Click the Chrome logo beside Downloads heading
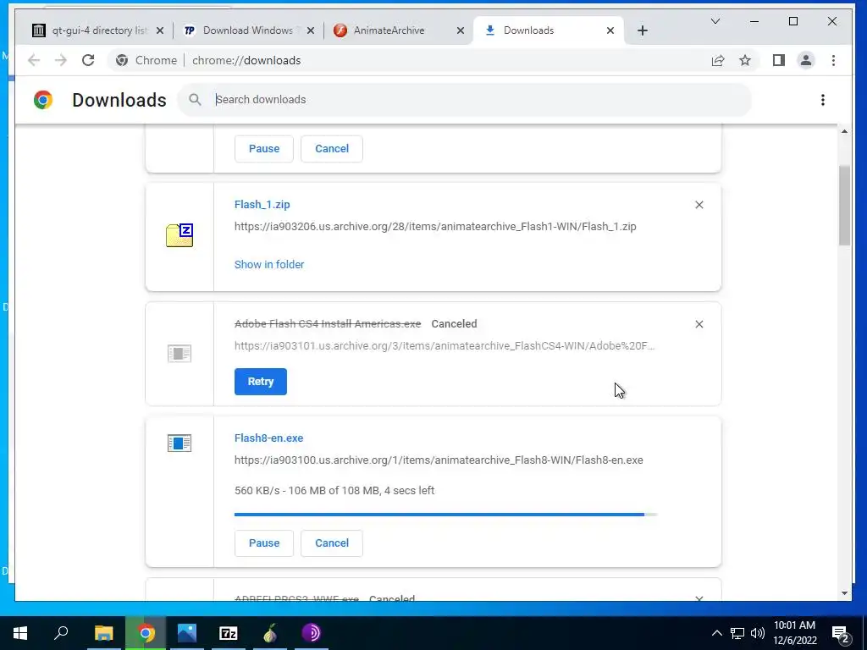 [x=43, y=100]
